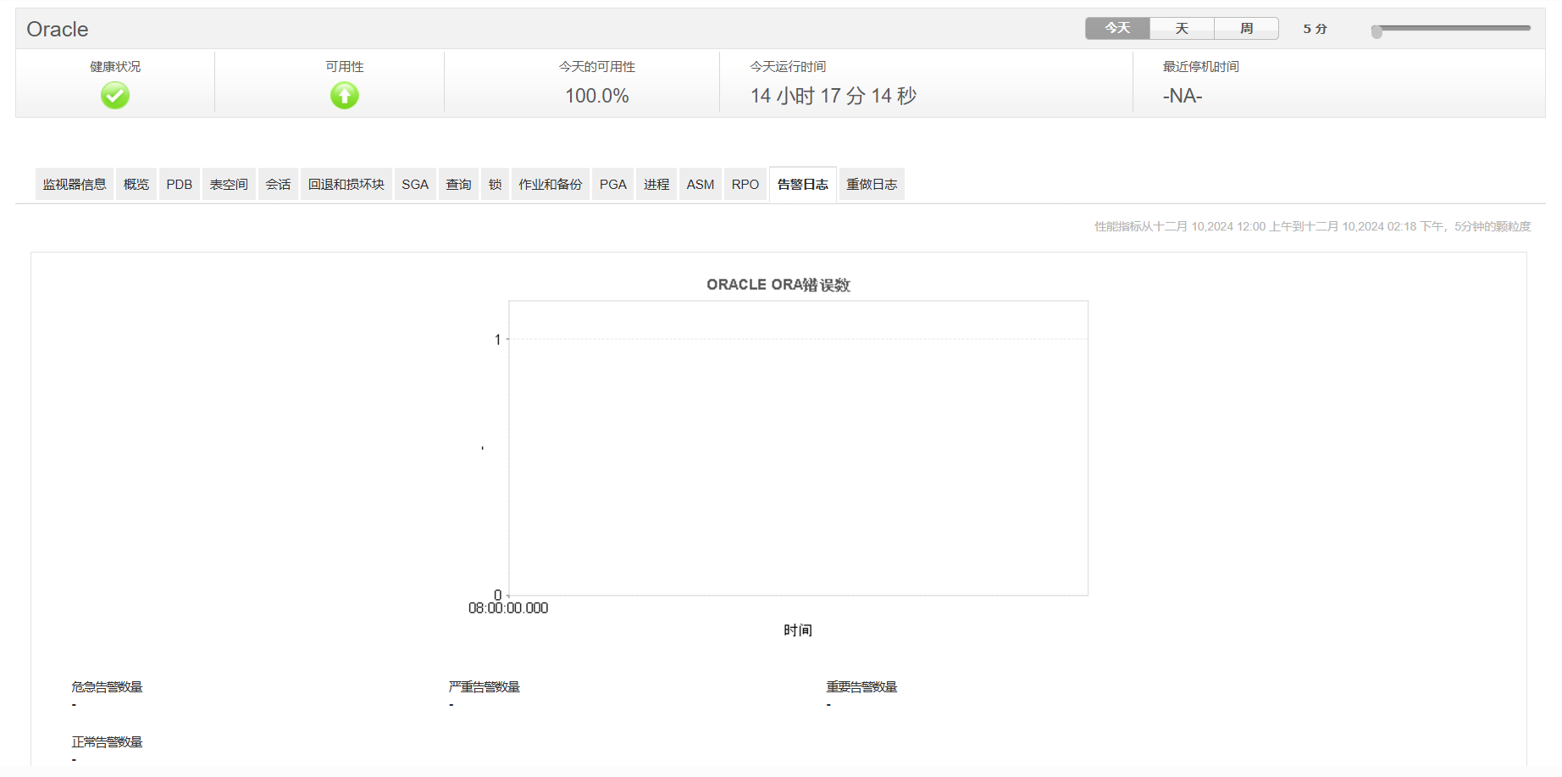
Task: Click the 100.0% availability value
Action: tap(597, 96)
